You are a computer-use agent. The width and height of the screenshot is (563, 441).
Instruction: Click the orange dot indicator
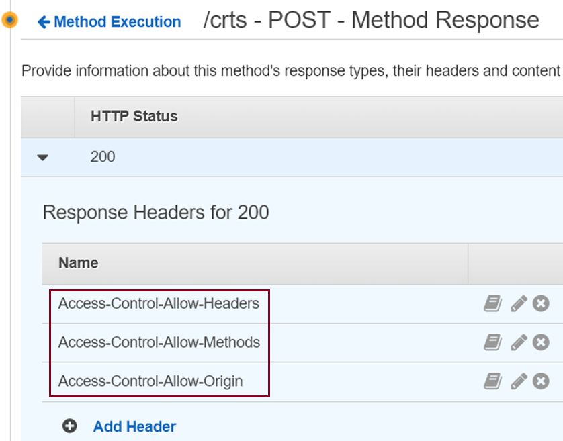(x=9, y=19)
